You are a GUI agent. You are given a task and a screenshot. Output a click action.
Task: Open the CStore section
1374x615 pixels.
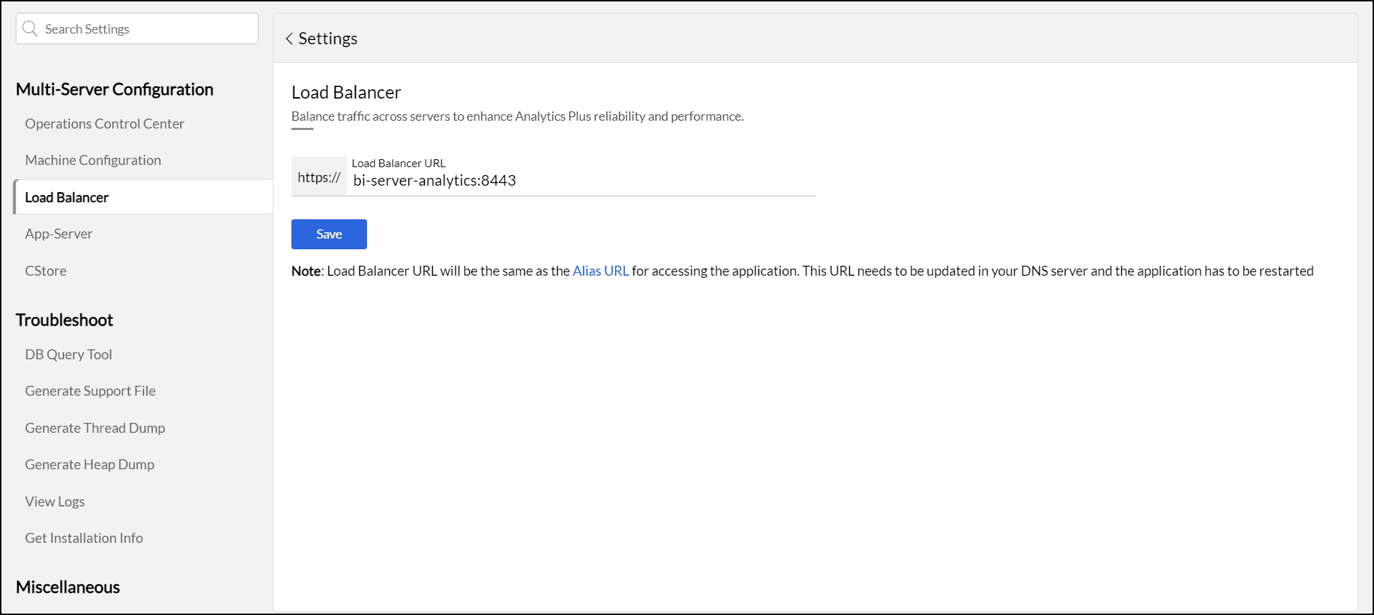click(x=46, y=271)
